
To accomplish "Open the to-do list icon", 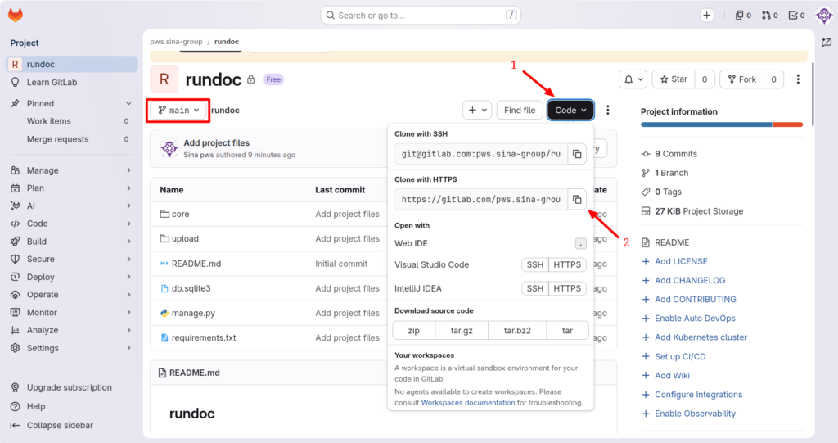I will pos(796,16).
